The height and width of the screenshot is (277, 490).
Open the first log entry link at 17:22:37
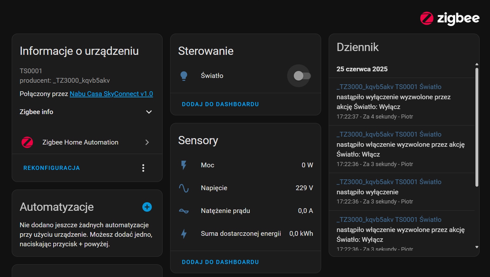point(389,87)
